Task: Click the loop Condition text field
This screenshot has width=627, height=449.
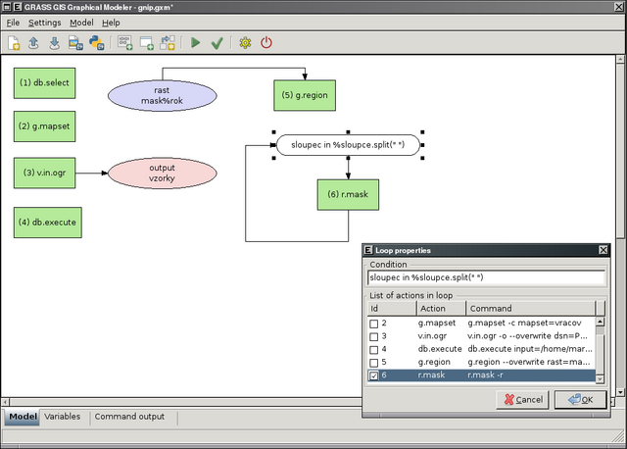Action: [485, 278]
